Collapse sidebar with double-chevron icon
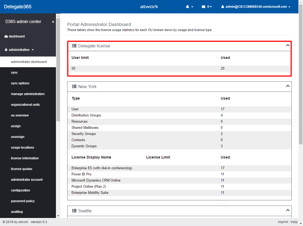Viewport: 303px width, 226px height. coord(53,22)
